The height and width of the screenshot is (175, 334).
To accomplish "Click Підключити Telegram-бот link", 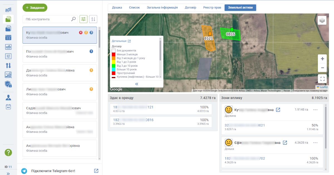I will 53,171.
